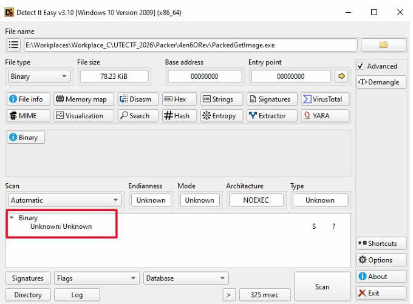The image size is (413, 304).
Task: Open the Signatures tool in the toolbar row
Action: 272,100
